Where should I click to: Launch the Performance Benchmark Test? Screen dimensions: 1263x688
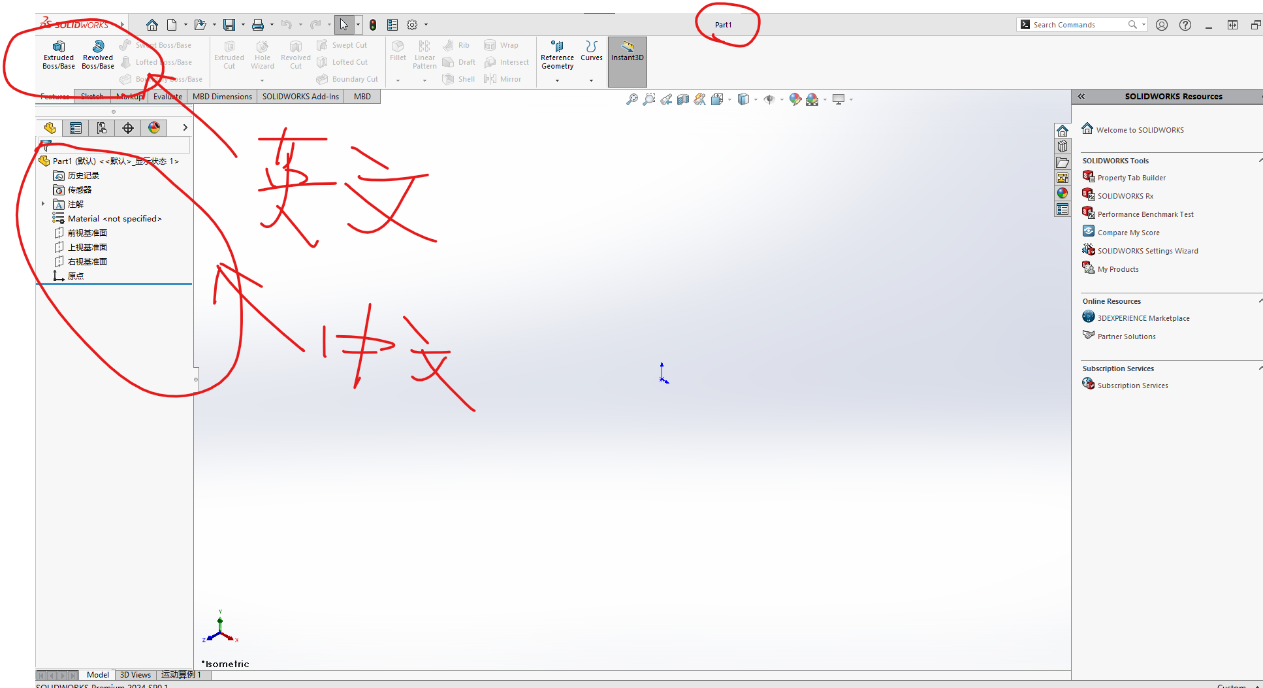[x=1145, y=214]
